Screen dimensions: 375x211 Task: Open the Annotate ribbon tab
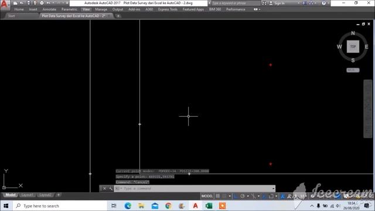click(x=49, y=9)
